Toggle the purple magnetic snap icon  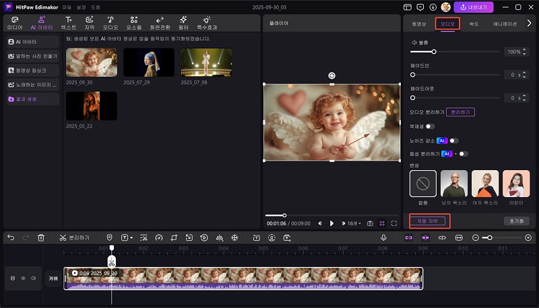425,237
